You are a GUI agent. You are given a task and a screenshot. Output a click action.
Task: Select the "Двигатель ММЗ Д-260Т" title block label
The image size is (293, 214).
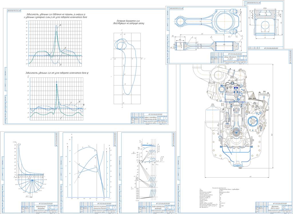[276, 207]
